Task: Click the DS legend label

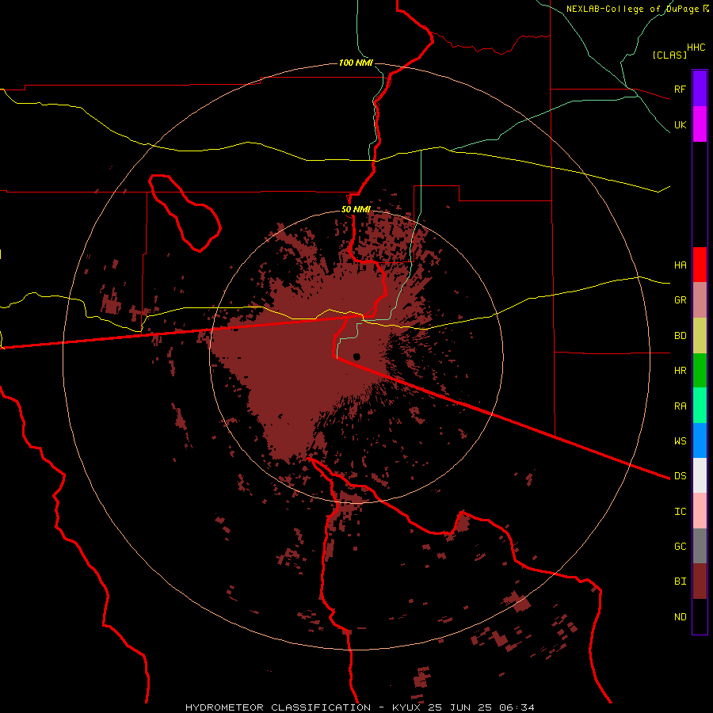Action: pyautogui.click(x=681, y=475)
